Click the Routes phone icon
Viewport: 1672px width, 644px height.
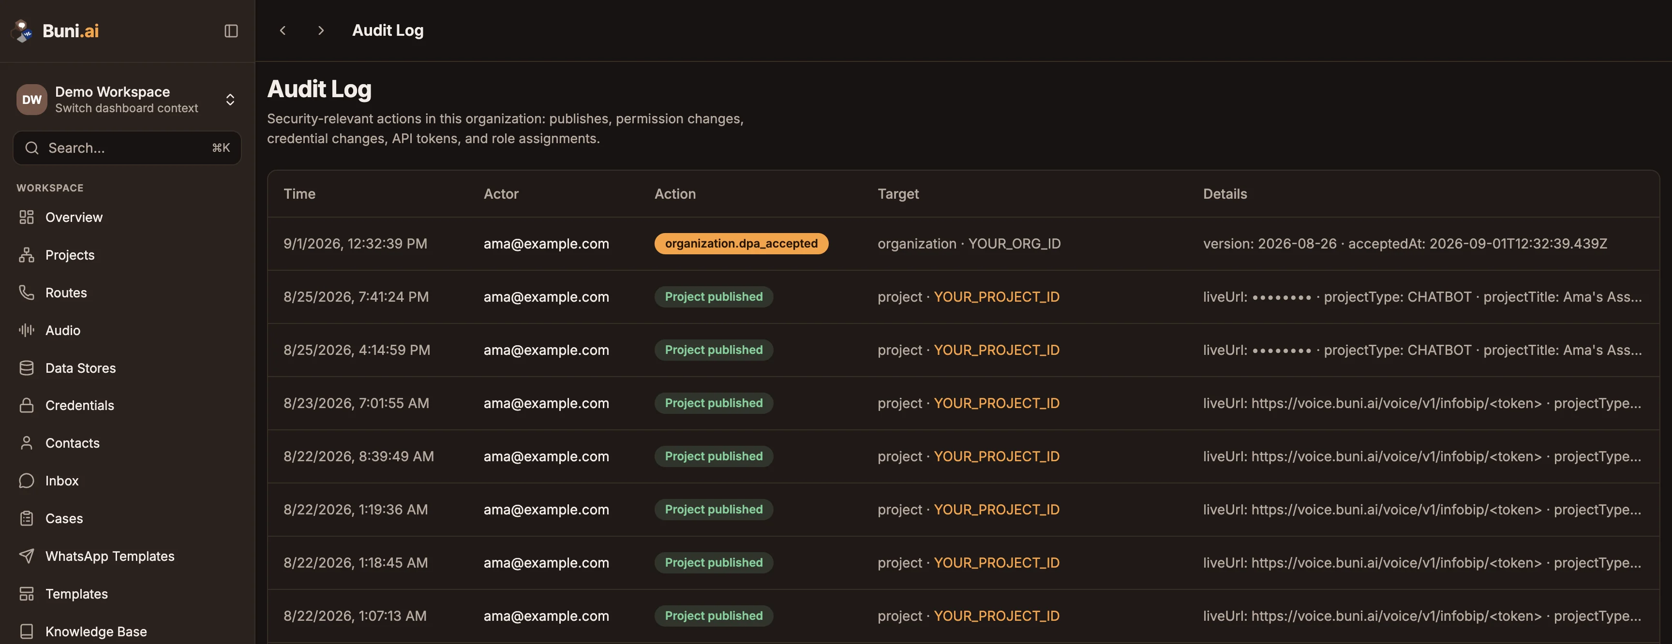point(27,293)
